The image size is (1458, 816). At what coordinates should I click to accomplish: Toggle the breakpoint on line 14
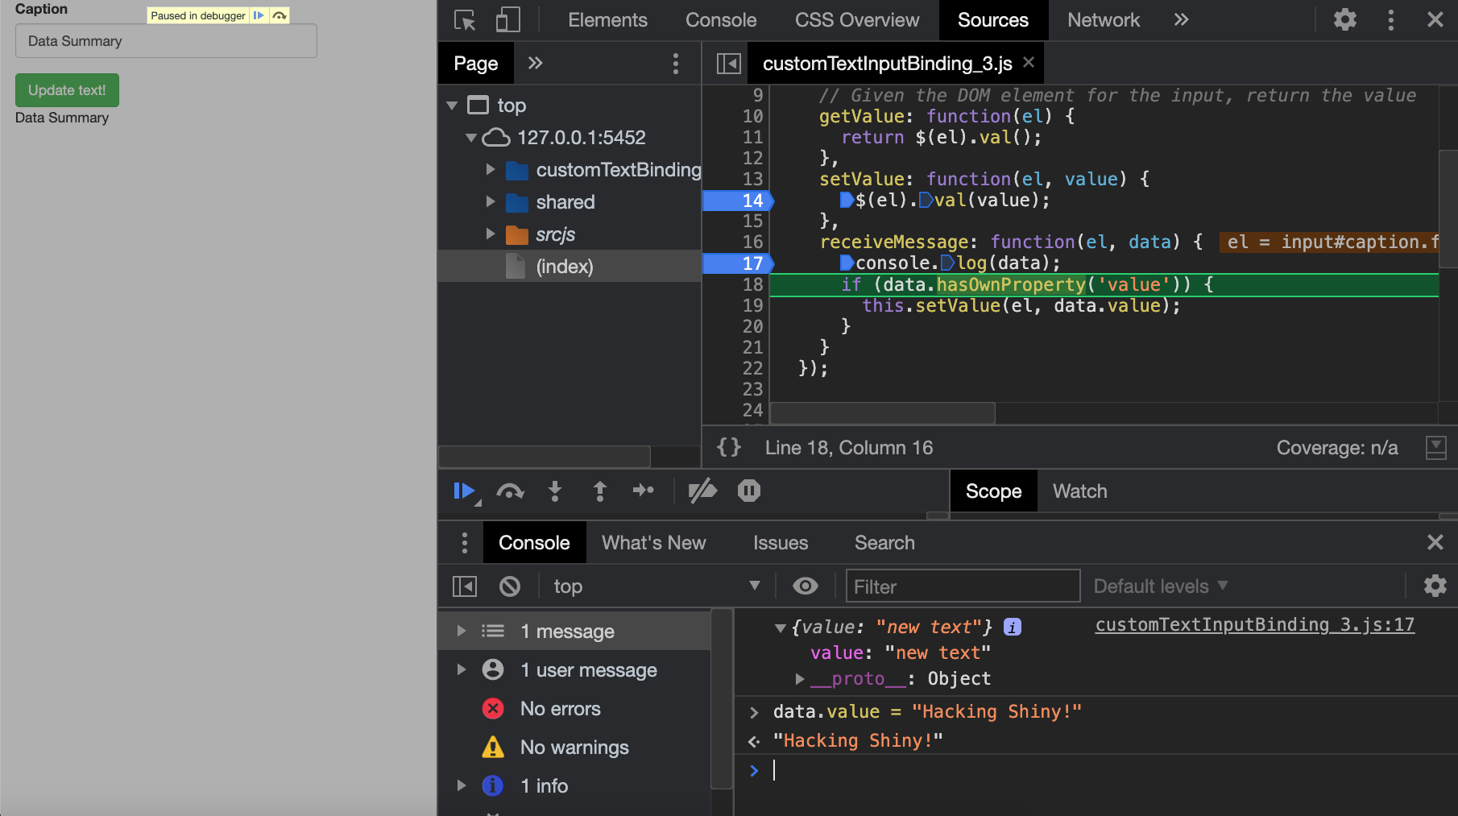[738, 201]
